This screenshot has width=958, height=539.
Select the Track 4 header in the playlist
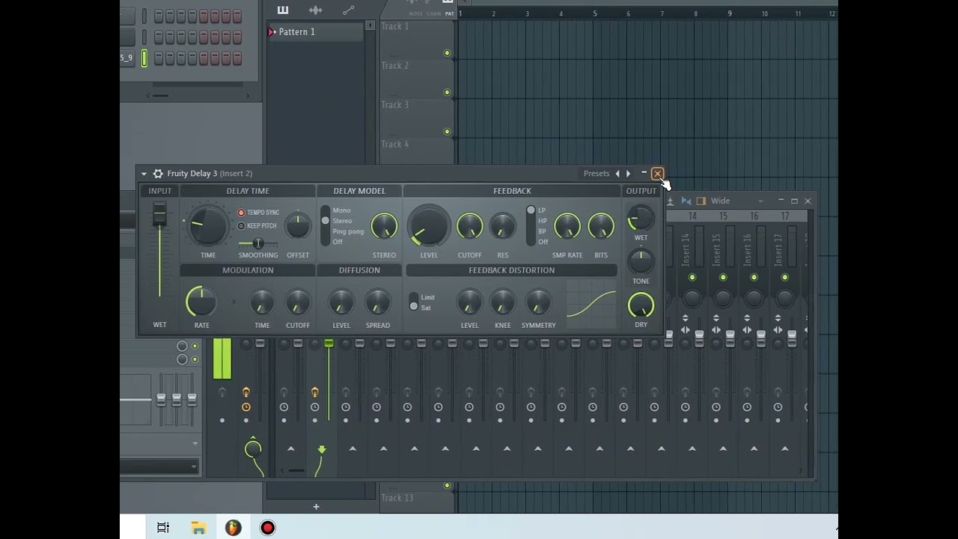click(x=418, y=151)
